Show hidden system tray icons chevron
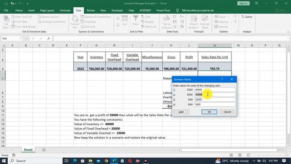The image size is (291, 164). [254, 161]
